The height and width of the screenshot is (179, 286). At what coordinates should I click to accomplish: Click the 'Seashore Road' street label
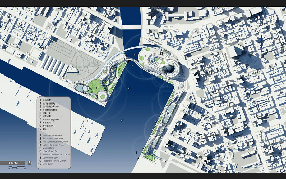[x=155, y=44]
